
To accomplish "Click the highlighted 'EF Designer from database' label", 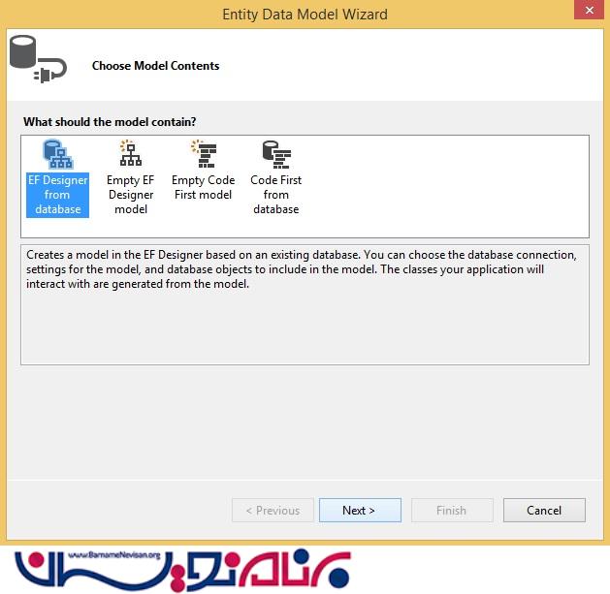I will [57, 195].
